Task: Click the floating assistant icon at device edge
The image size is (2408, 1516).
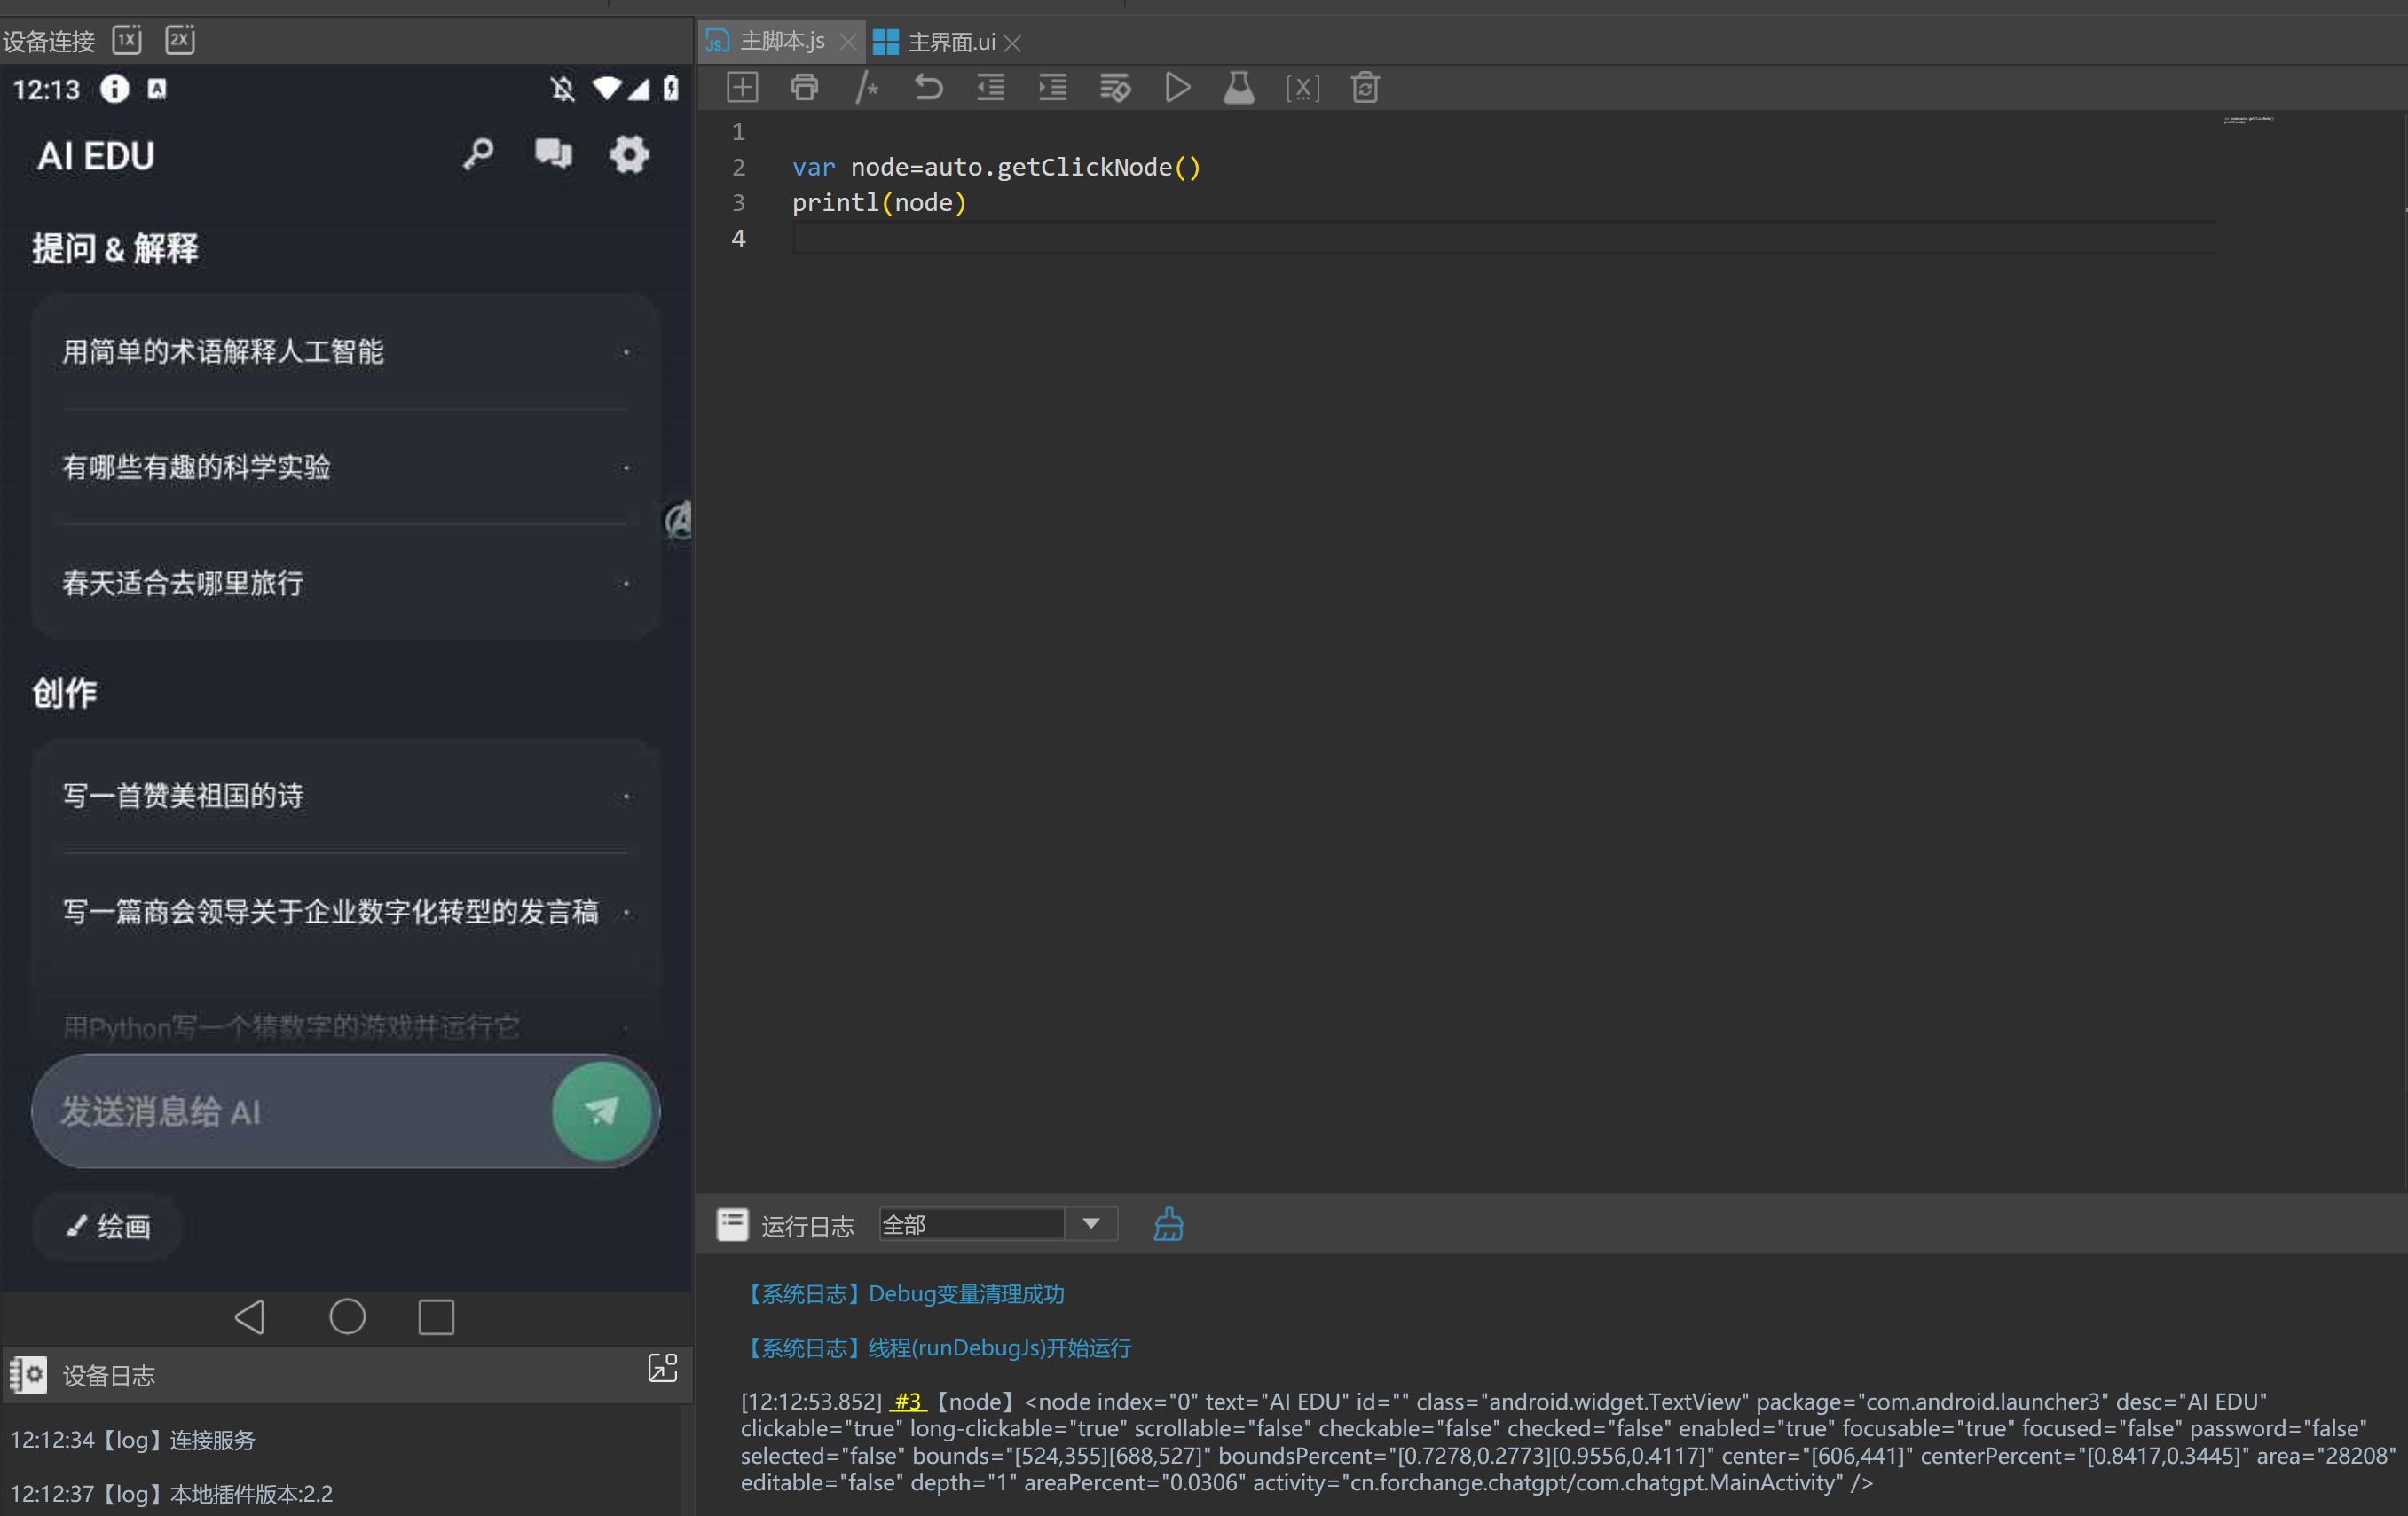Action: (679, 521)
